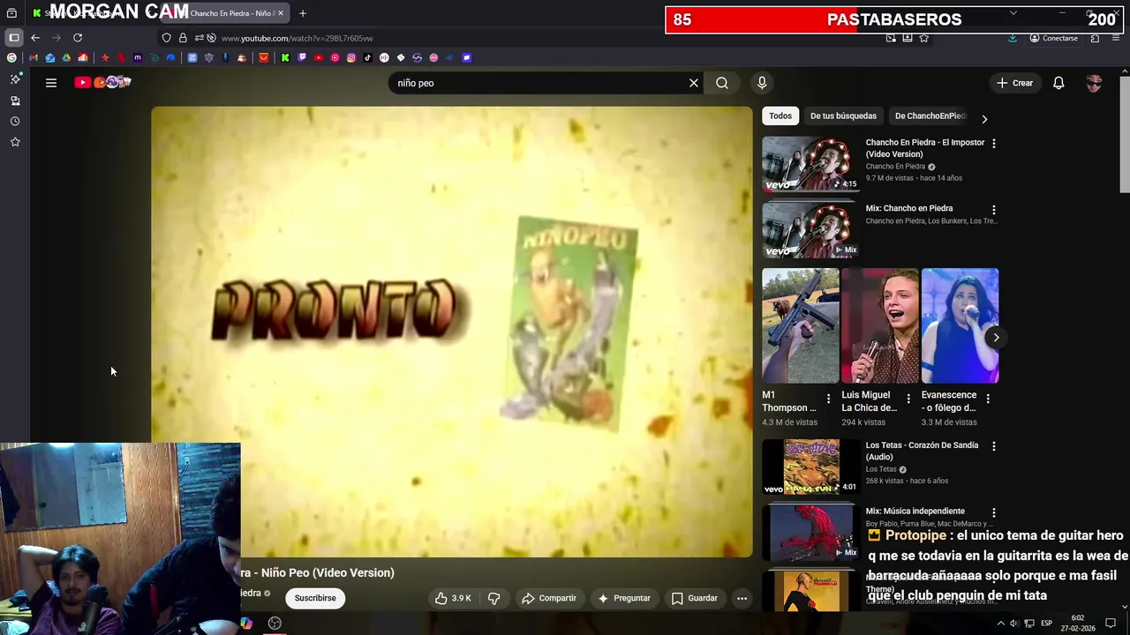1130x635 pixels.
Task: Clear the search box text
Action: pyautogui.click(x=694, y=83)
